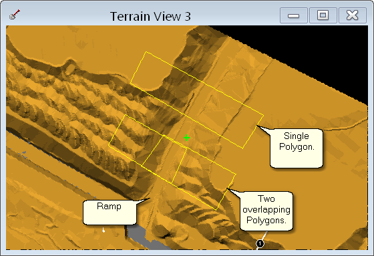Screen dimensions: 374x256
Task: Maximize the Terrain View 3 window
Action: (x=323, y=15)
